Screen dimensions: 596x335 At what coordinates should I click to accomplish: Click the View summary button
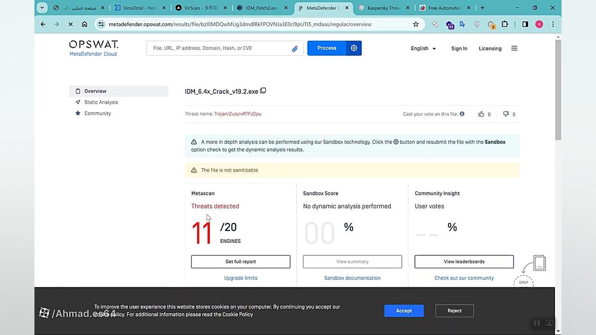pos(352,261)
